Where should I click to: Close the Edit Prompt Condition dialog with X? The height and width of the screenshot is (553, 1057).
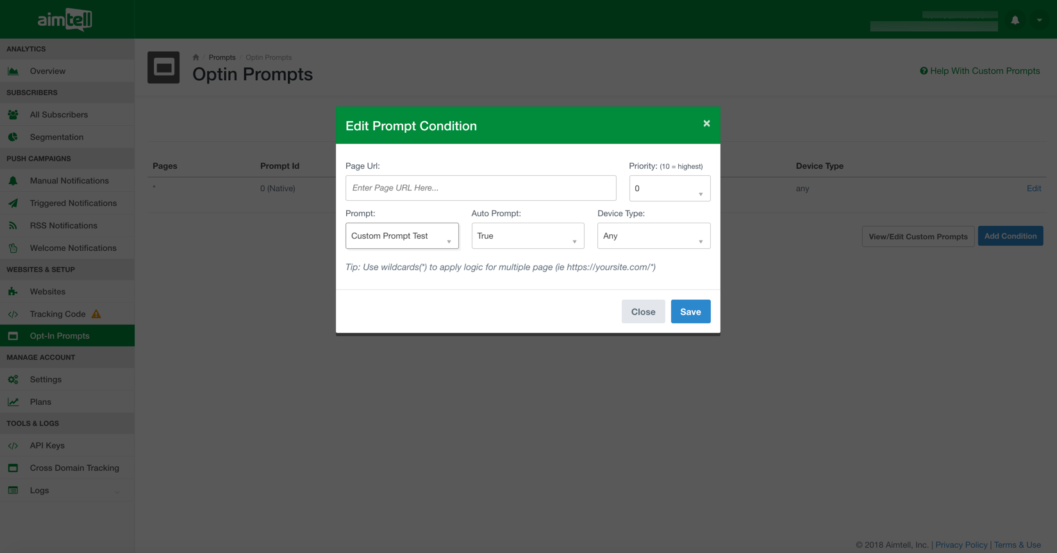pos(706,124)
